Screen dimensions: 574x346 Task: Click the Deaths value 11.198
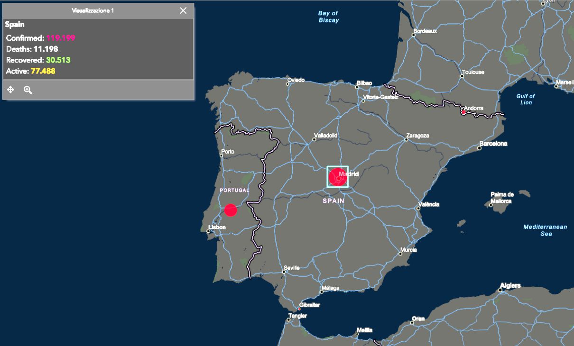coord(46,49)
